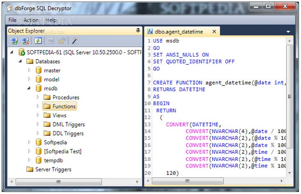Screen dimensions: 301x194
Task: Open the Help menu
Action: pyautogui.click(x=51, y=20)
